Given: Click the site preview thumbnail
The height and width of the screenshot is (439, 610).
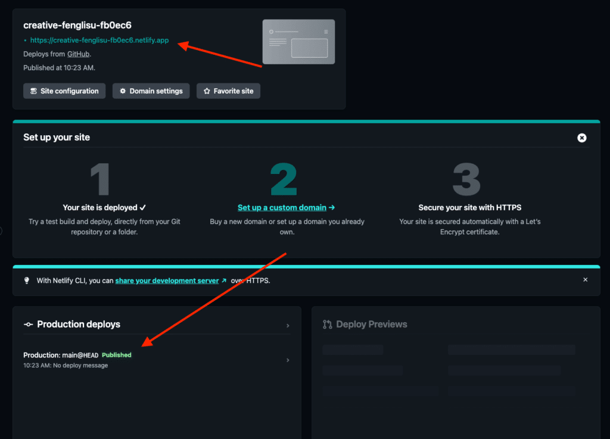Looking at the screenshot, I should coord(299,42).
